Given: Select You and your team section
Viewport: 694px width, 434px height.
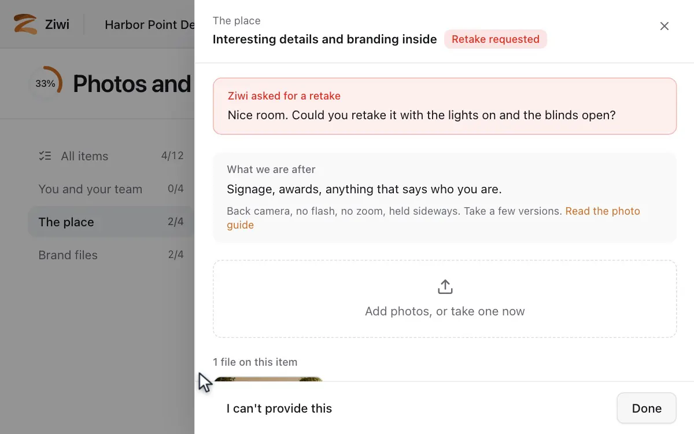Looking at the screenshot, I should pos(111,189).
